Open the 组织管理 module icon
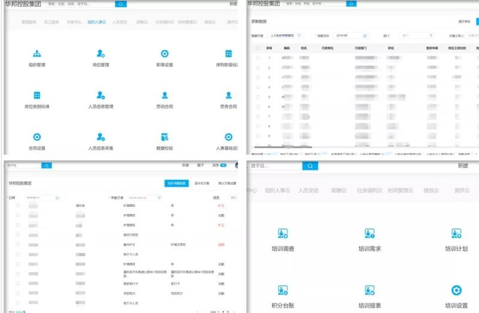 tap(37, 54)
